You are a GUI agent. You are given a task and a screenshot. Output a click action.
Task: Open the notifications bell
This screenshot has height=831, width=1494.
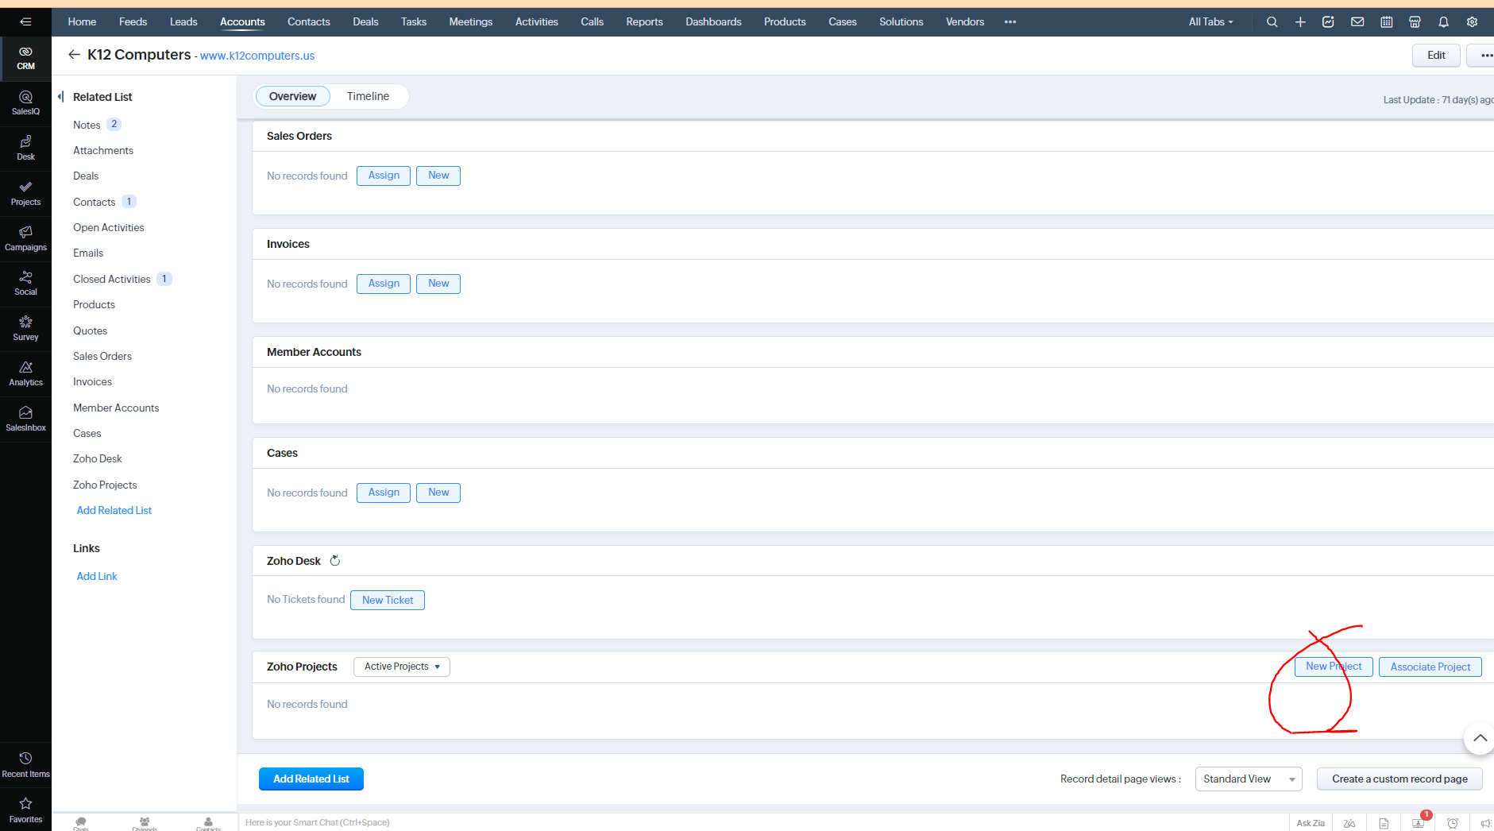[x=1444, y=22]
